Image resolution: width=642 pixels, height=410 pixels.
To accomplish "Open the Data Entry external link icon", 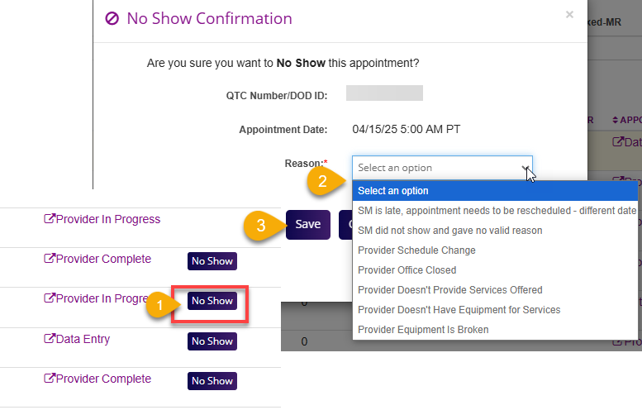I will click(x=49, y=339).
